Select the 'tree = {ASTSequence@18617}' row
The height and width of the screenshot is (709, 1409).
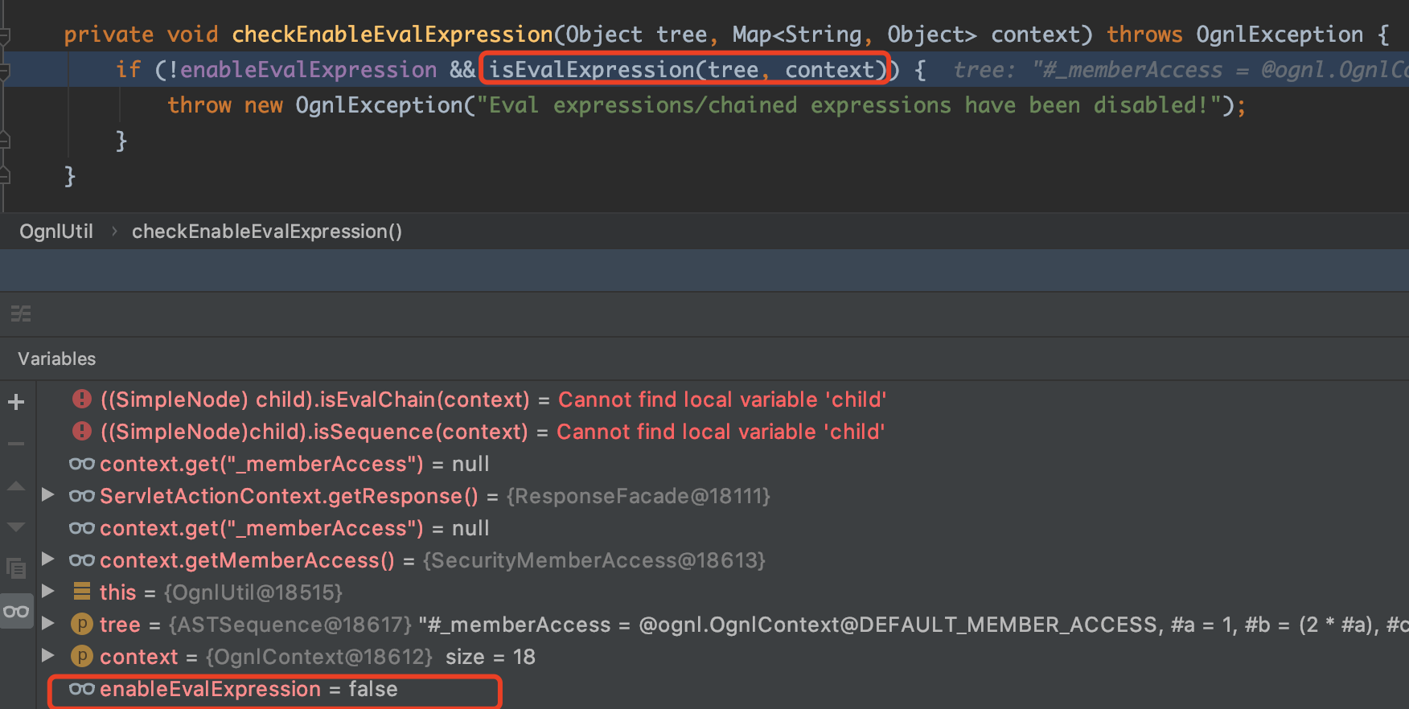coord(722,625)
